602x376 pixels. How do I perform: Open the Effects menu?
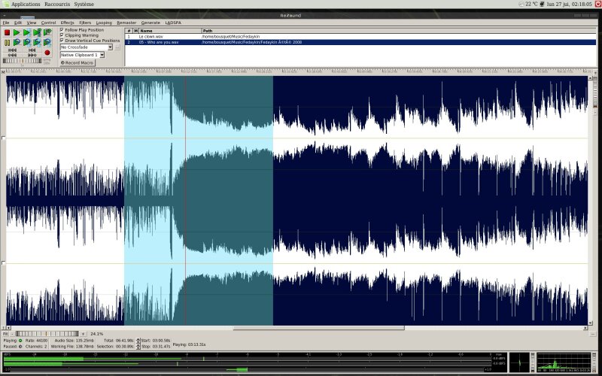pyautogui.click(x=67, y=23)
